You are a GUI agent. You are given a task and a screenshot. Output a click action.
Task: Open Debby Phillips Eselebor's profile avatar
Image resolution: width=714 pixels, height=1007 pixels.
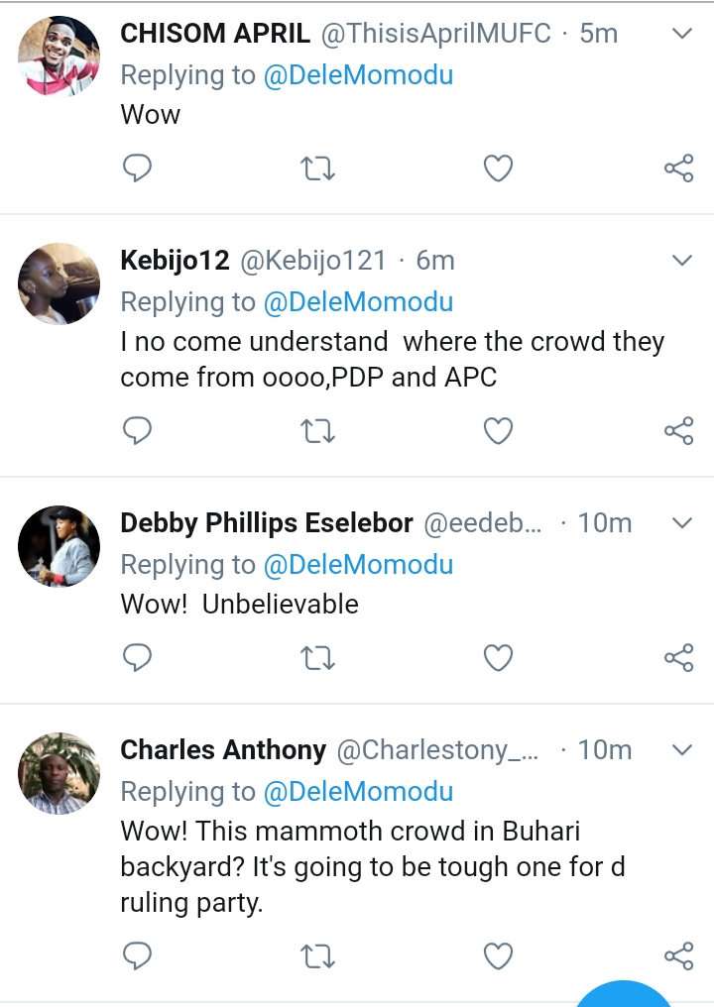[x=59, y=546]
